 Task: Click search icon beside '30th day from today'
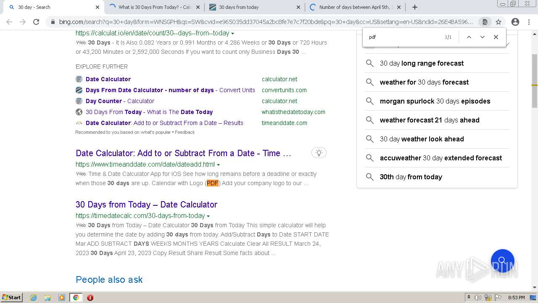[370, 177]
